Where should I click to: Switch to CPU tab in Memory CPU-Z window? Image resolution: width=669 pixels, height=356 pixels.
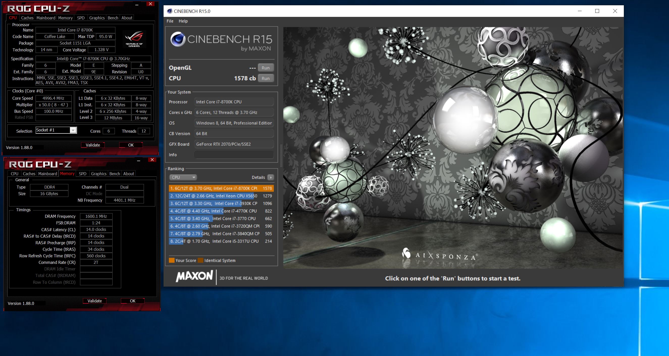click(15, 174)
